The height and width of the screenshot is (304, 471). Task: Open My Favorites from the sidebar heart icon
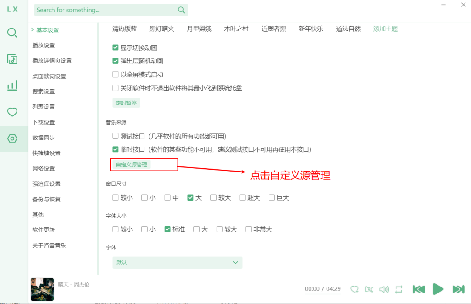(x=13, y=112)
